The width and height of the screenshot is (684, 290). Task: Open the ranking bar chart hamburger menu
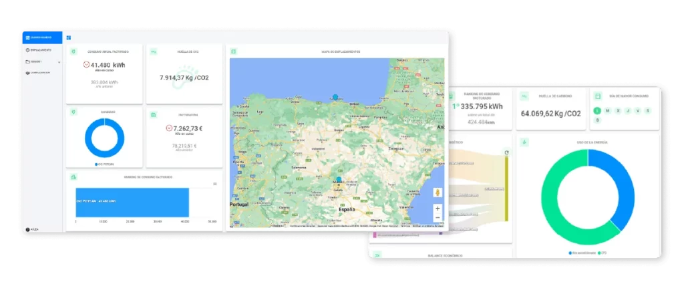pos(214,184)
